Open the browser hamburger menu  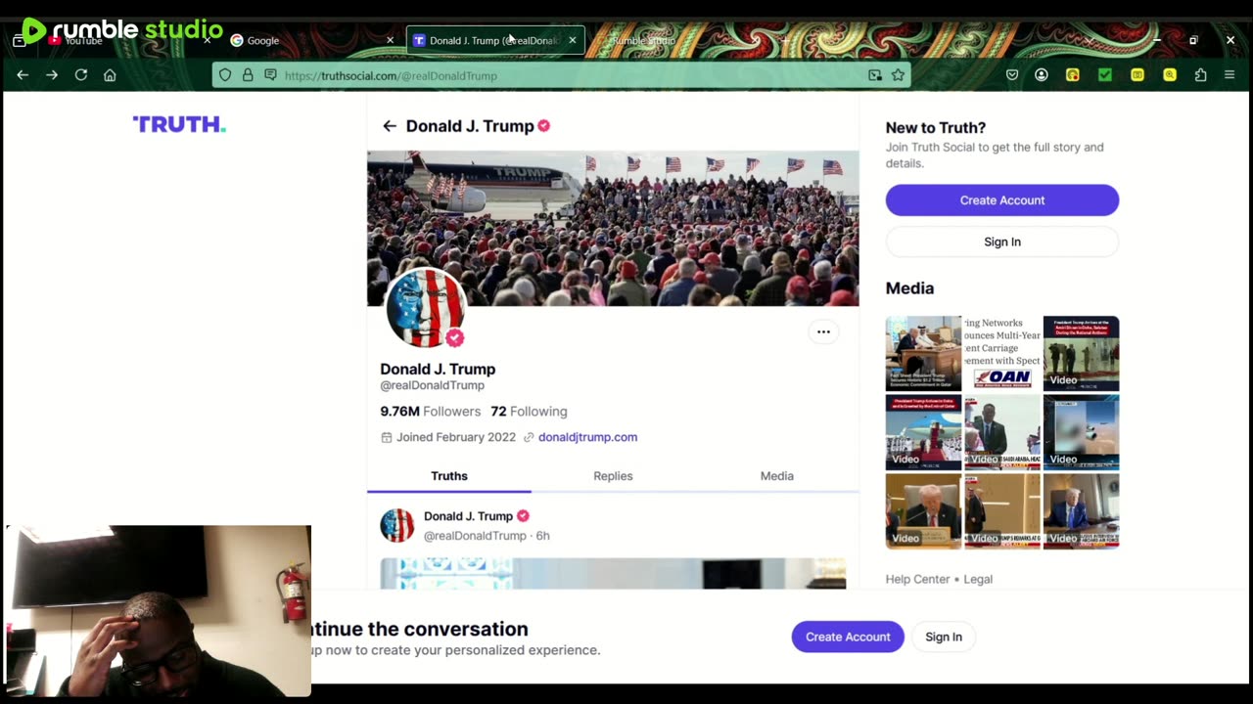(1230, 75)
